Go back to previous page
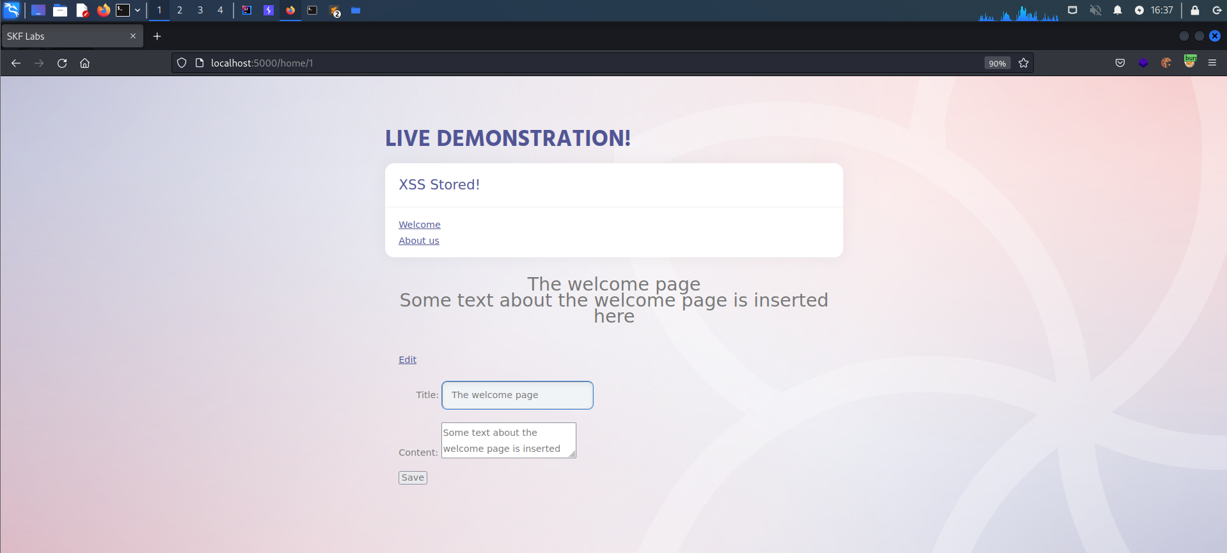1227x553 pixels. [16, 63]
